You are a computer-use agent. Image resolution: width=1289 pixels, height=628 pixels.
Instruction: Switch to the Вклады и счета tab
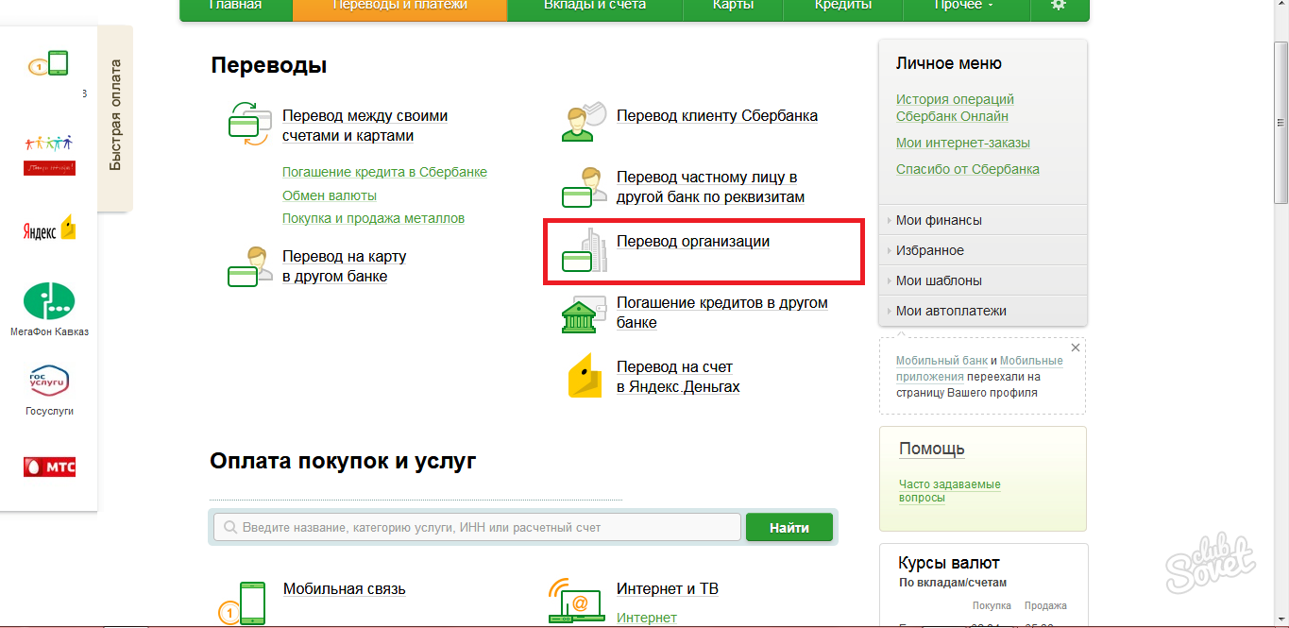tap(595, 6)
